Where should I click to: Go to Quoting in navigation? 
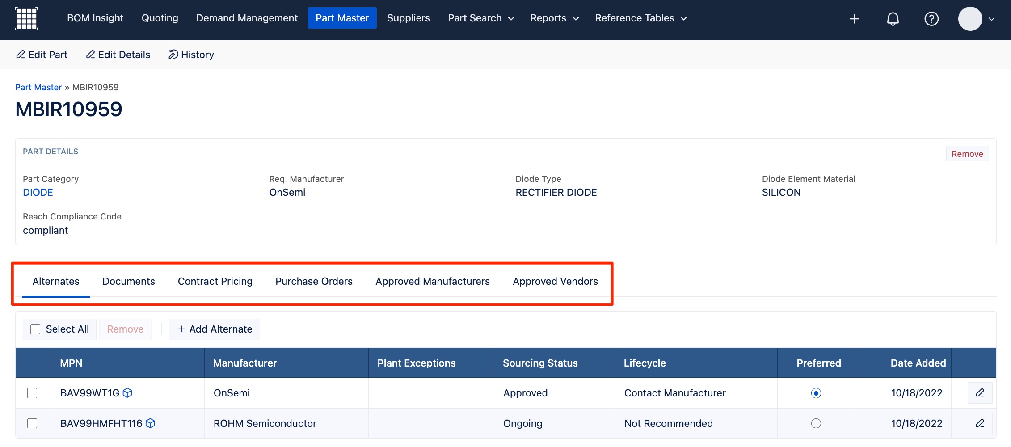[160, 18]
